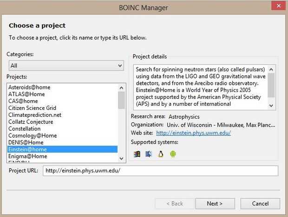Click the Android robot icon
The height and width of the screenshot is (217, 288).
click(173, 154)
